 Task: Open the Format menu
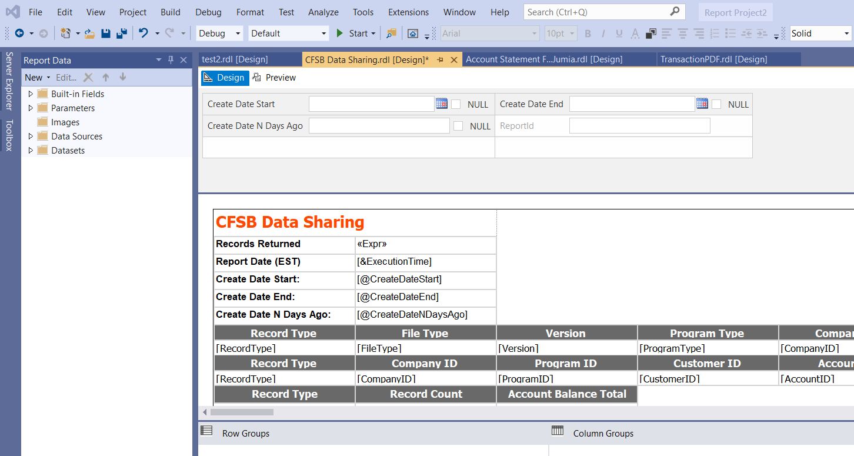pos(250,12)
